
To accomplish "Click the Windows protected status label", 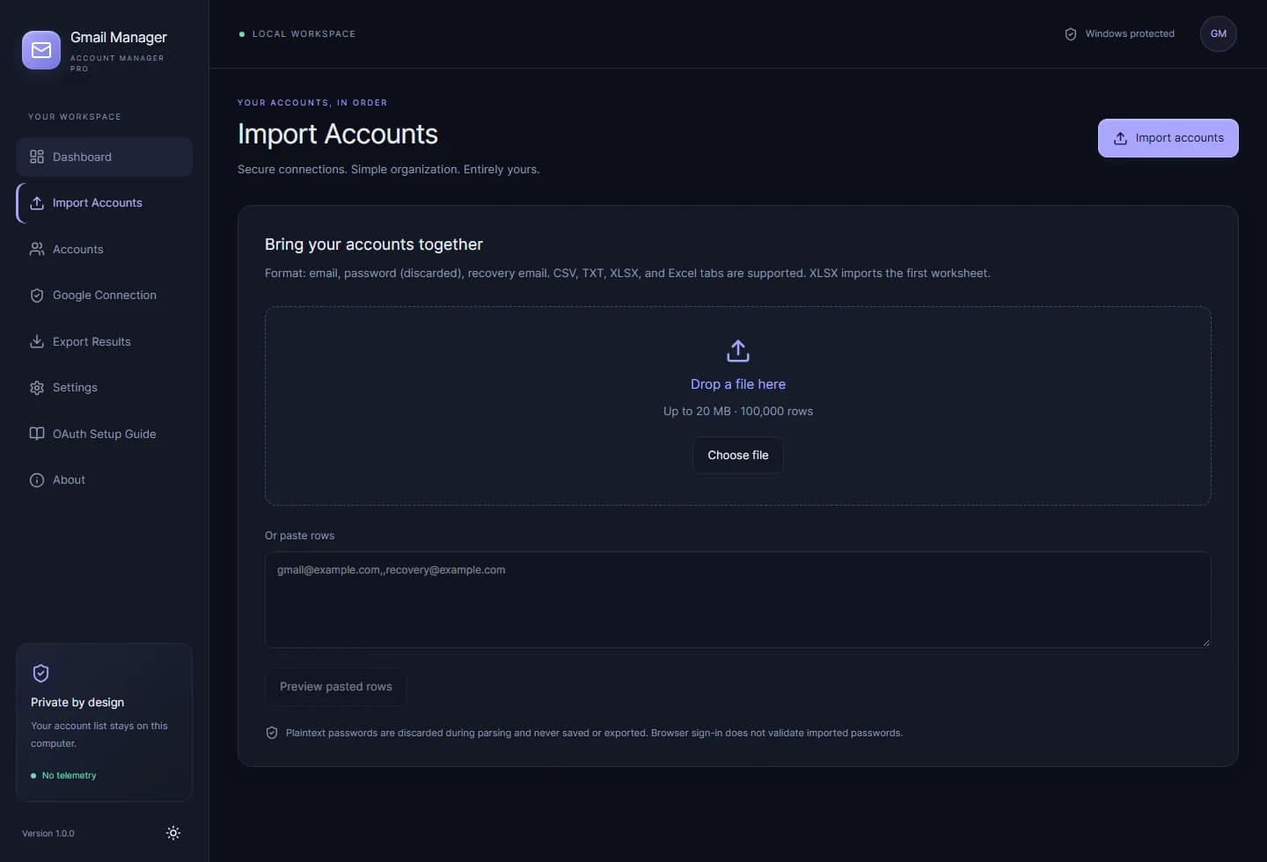I will (1130, 34).
